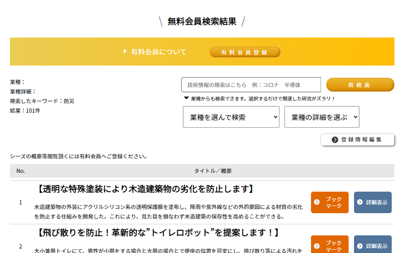Bookmark result 1 with ブックマーク button
Image resolution: width=409 pixels, height=253 pixels.
pyautogui.click(x=330, y=202)
